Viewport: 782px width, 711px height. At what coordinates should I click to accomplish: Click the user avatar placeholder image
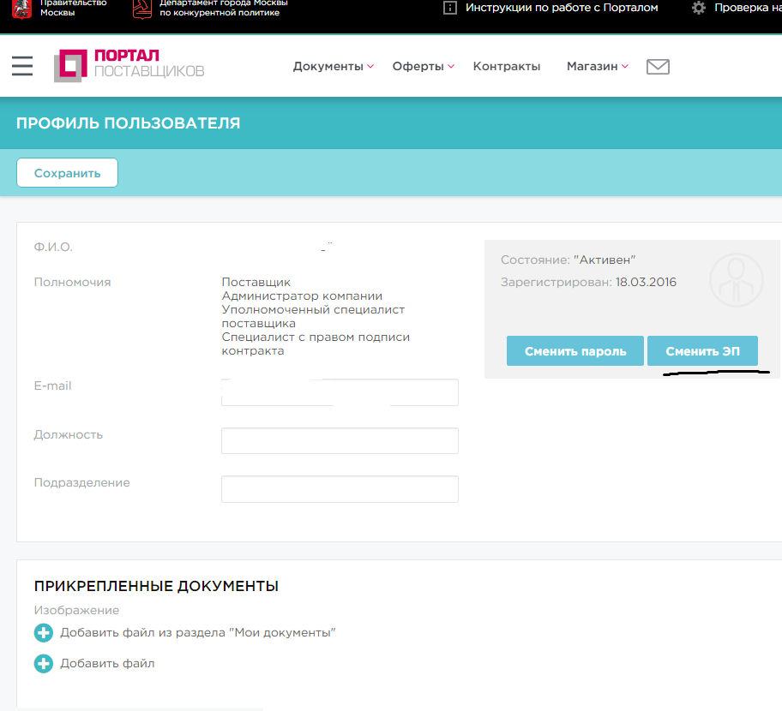coord(736,280)
